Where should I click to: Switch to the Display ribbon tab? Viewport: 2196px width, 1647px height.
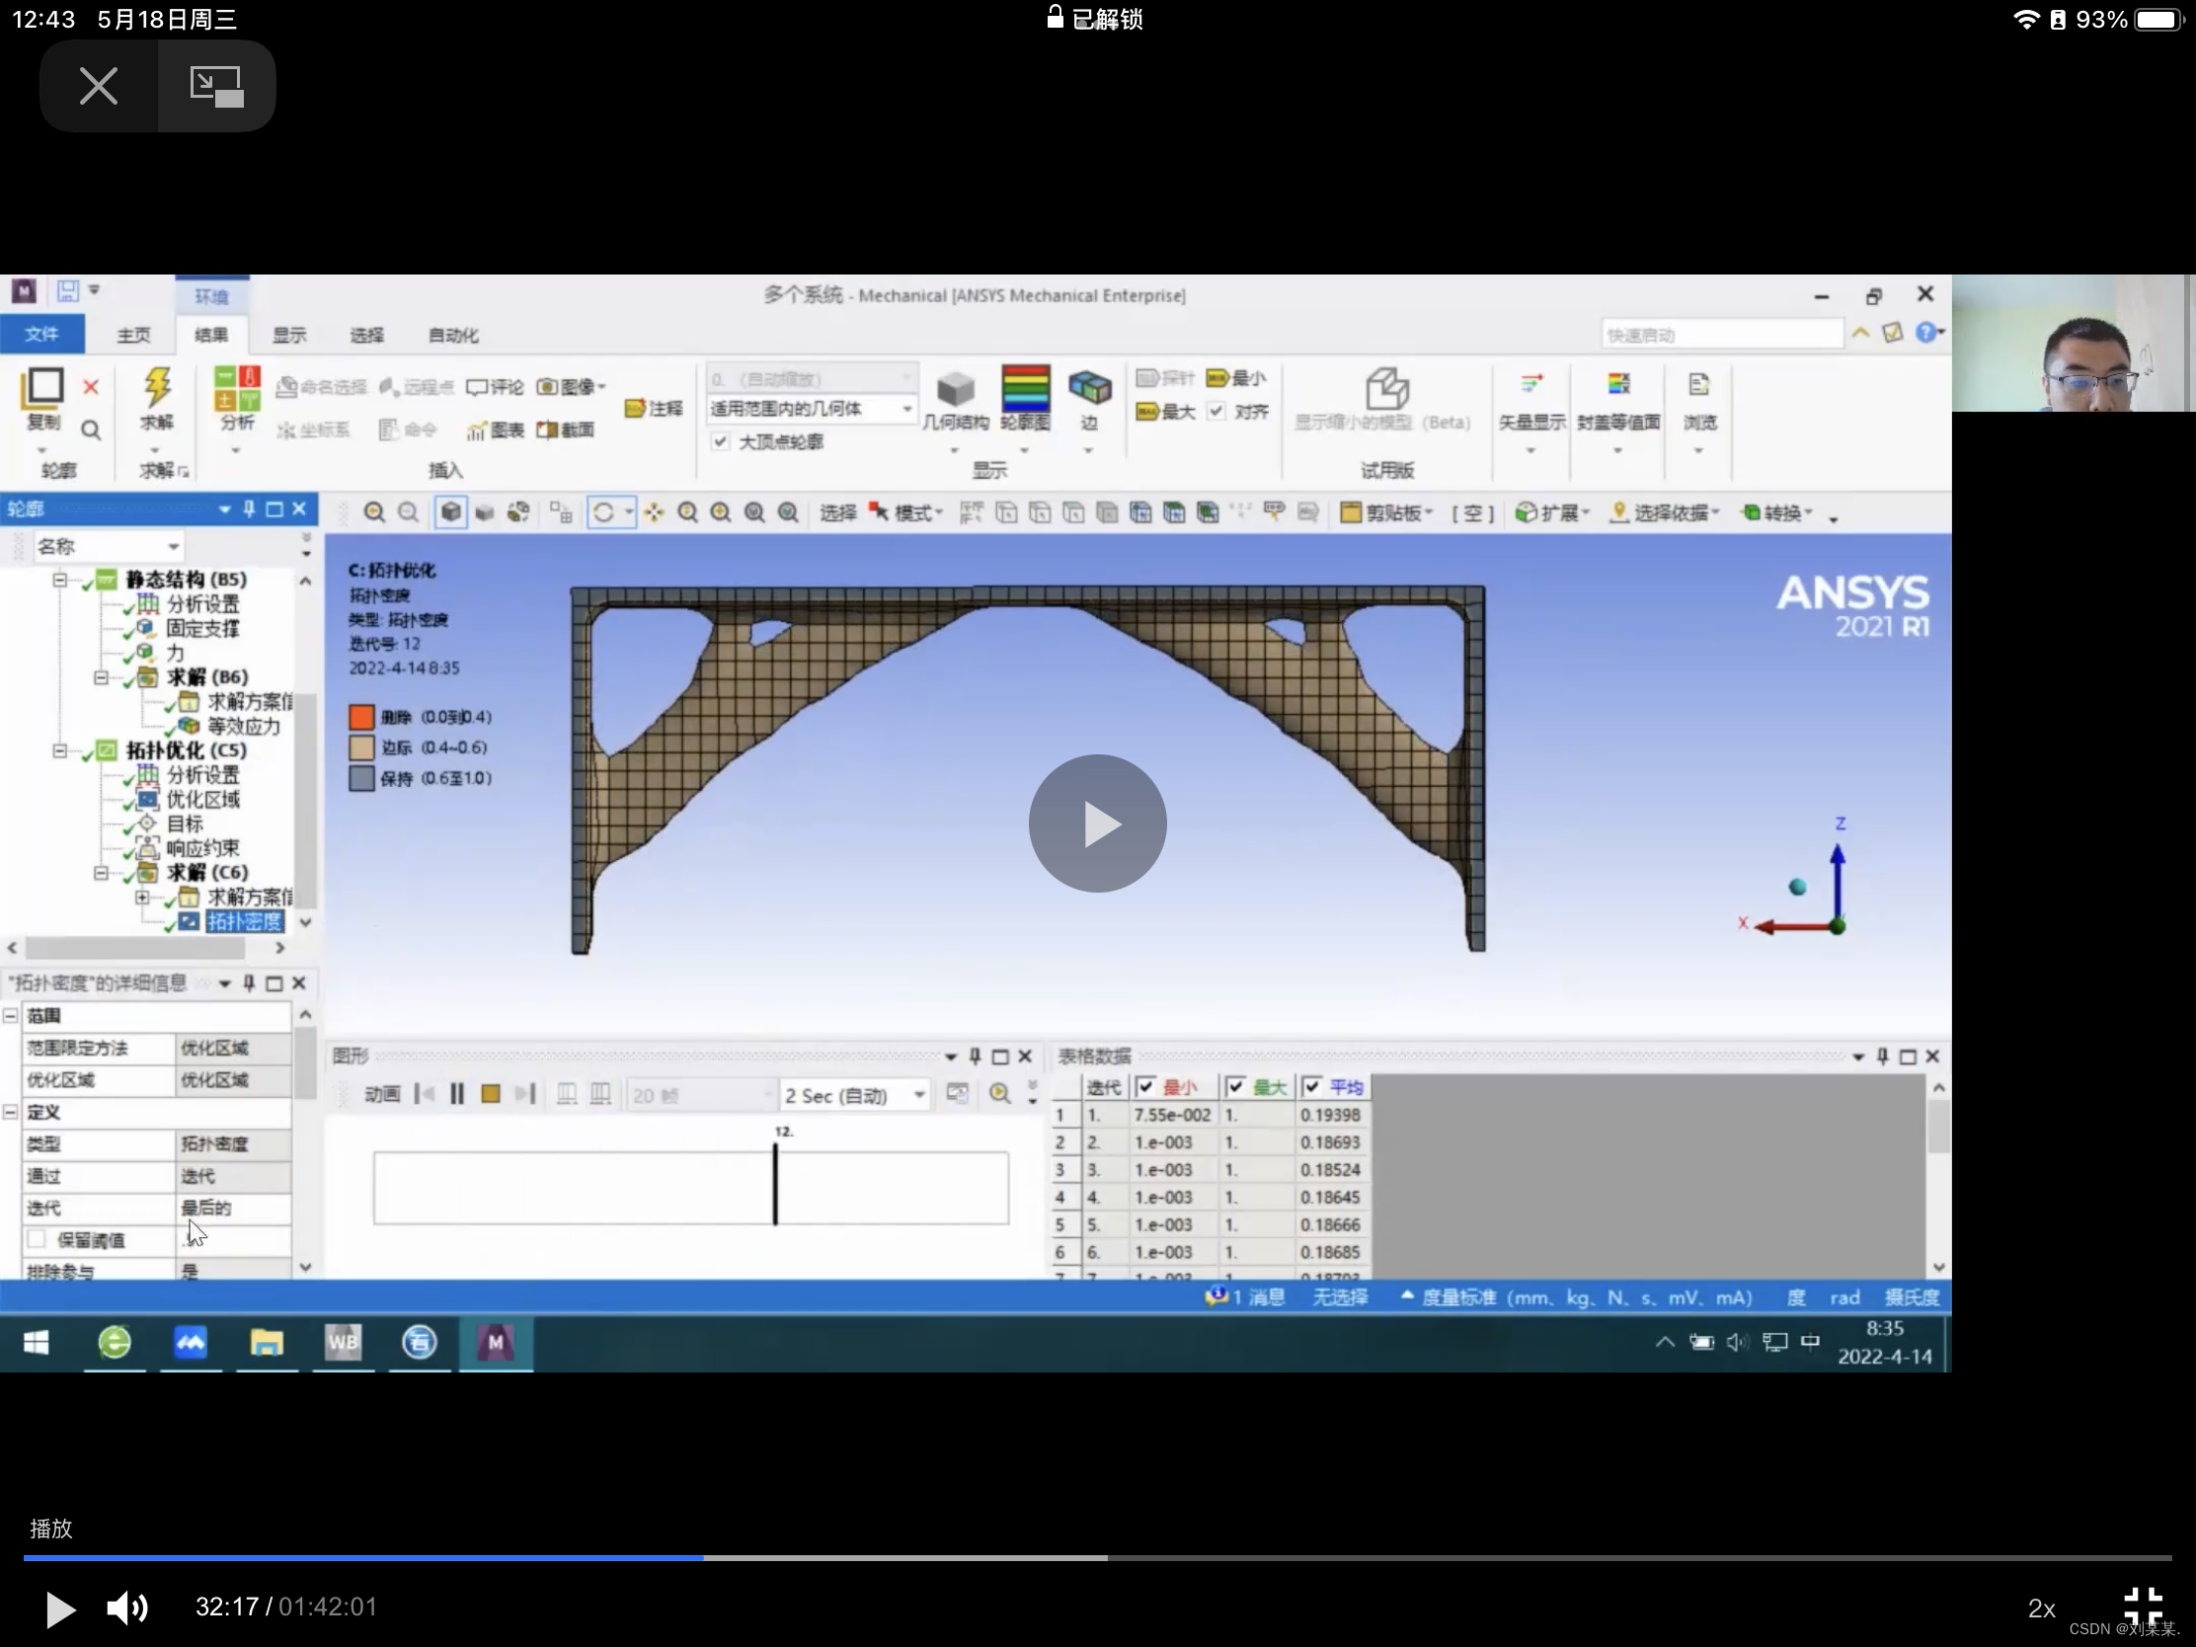289,336
